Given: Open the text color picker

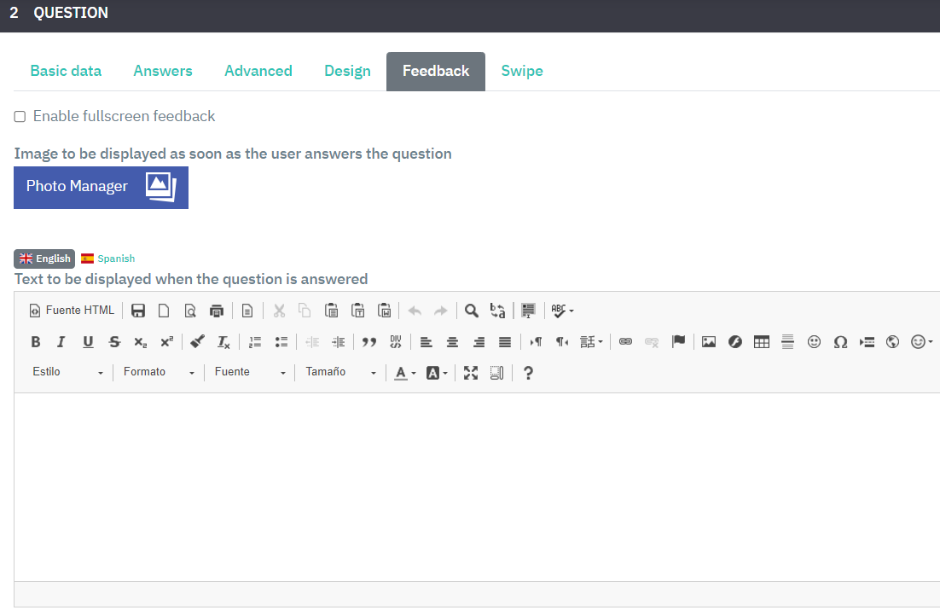Looking at the screenshot, I should click(x=404, y=373).
